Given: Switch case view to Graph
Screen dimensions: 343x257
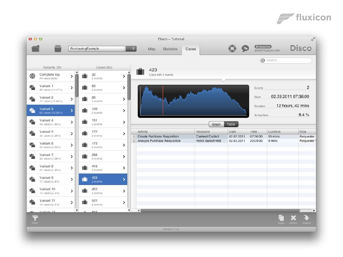Looking at the screenshot, I should click(216, 124).
